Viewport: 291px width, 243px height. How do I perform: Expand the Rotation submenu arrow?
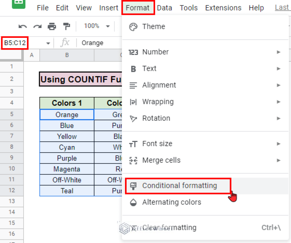point(278,118)
